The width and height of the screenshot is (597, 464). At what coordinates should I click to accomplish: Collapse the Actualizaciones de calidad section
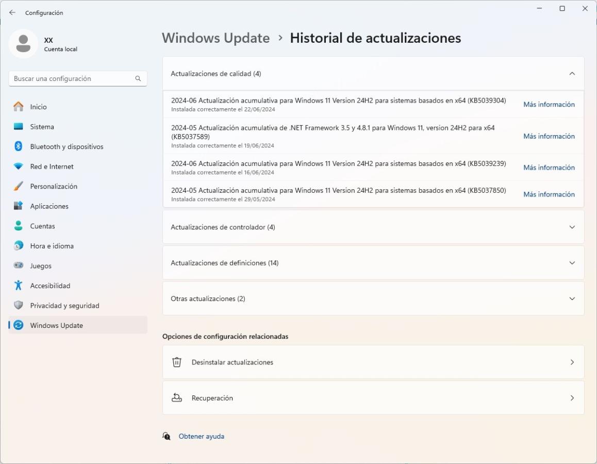click(572, 74)
